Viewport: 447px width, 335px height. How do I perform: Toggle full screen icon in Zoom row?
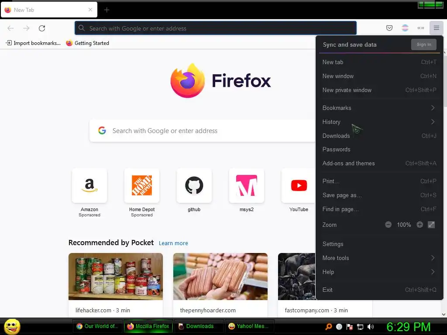pos(431,225)
